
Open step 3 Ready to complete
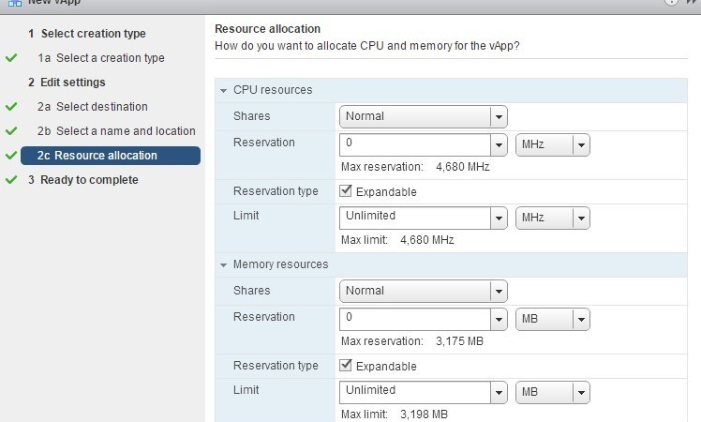coord(83,180)
